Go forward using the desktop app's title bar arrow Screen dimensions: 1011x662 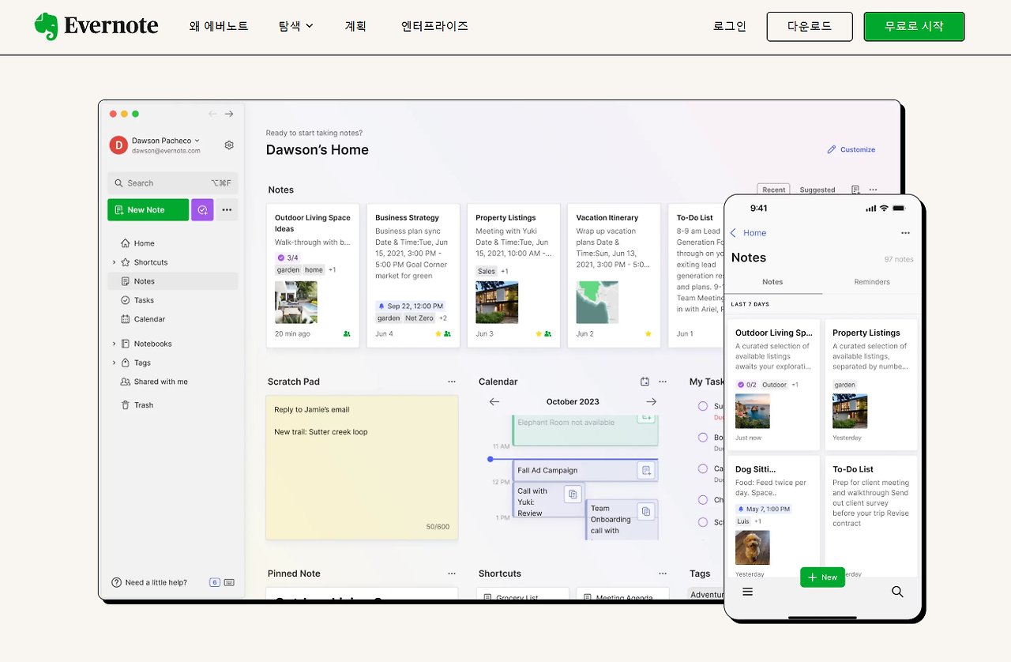click(x=229, y=114)
